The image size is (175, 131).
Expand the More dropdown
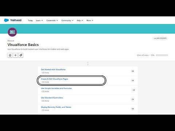pos(90,20)
